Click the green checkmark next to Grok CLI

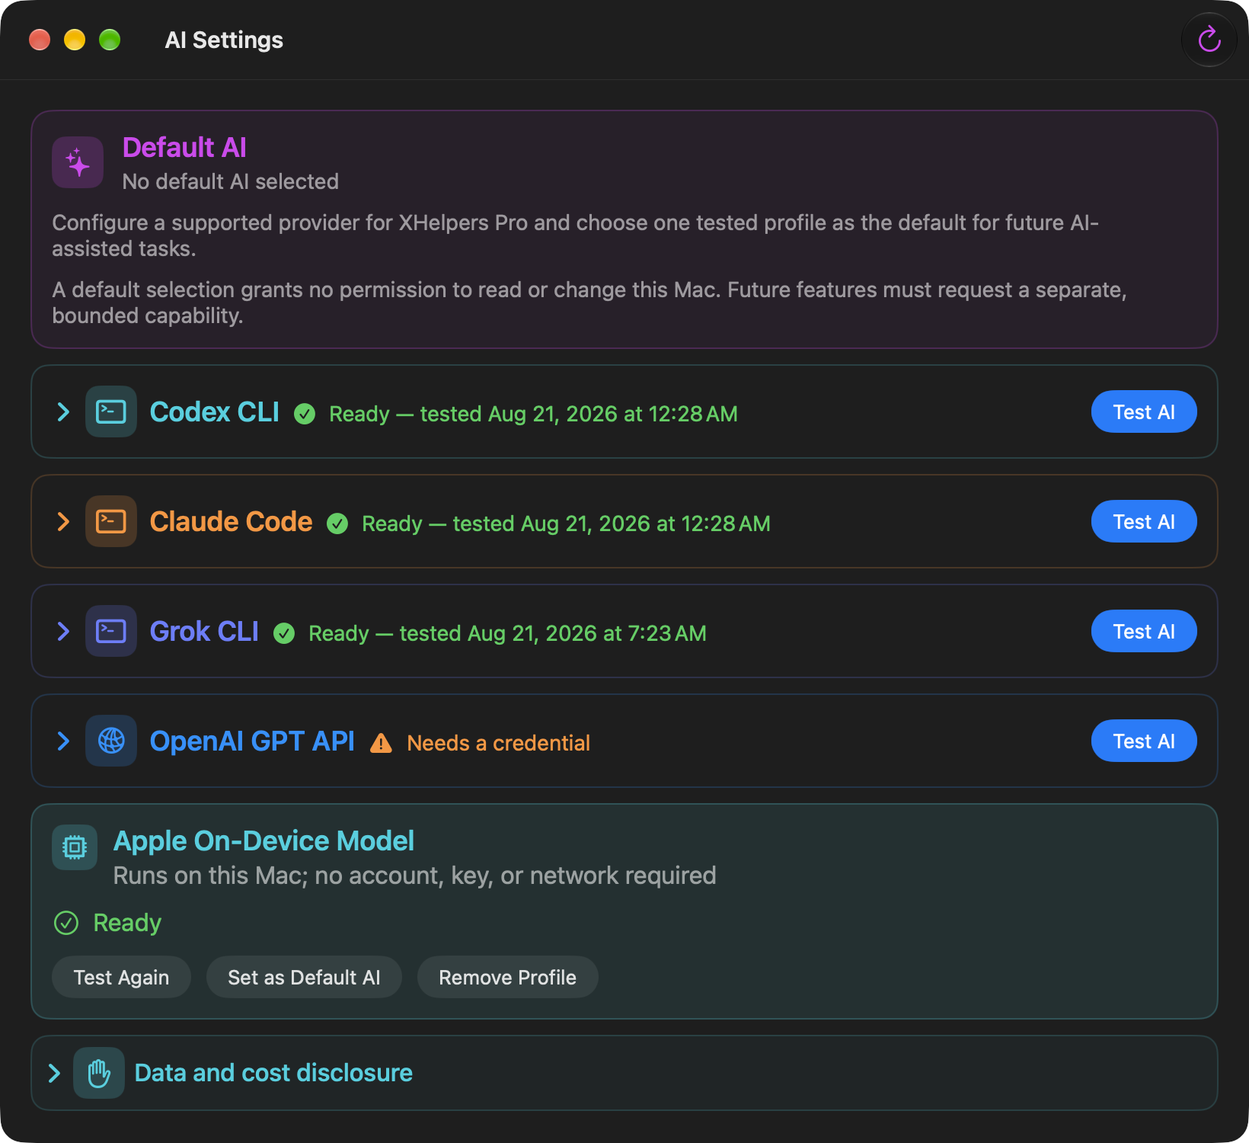284,633
